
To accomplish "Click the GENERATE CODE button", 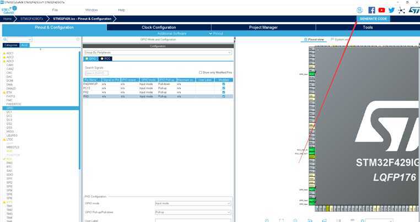I will click(x=373, y=19).
